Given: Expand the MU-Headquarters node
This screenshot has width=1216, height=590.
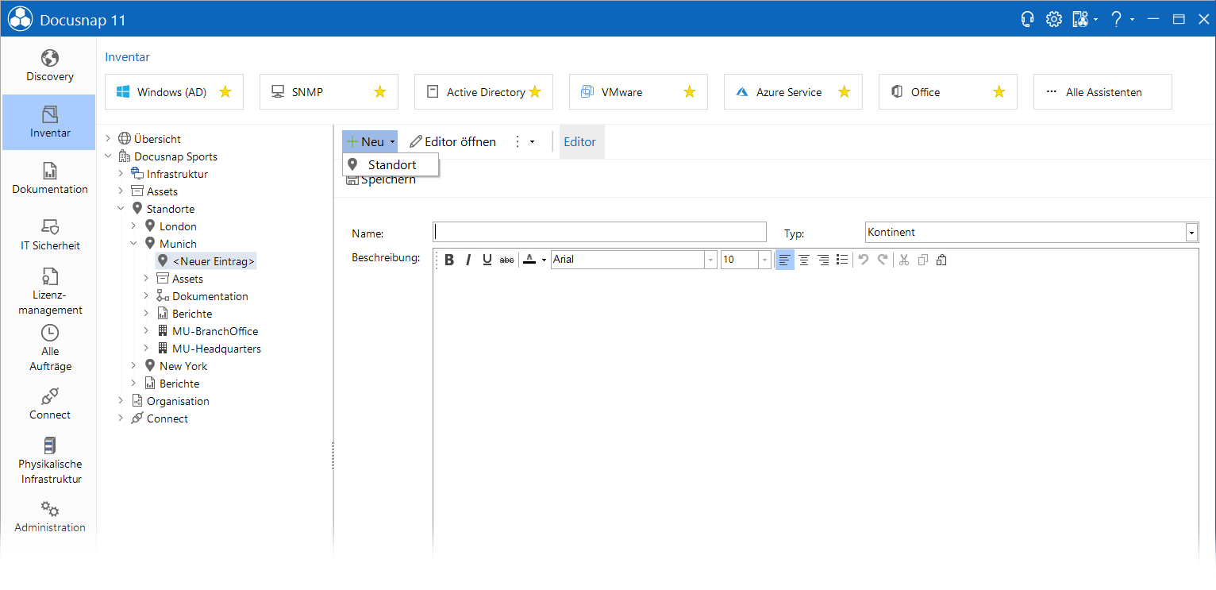Looking at the screenshot, I should (146, 349).
